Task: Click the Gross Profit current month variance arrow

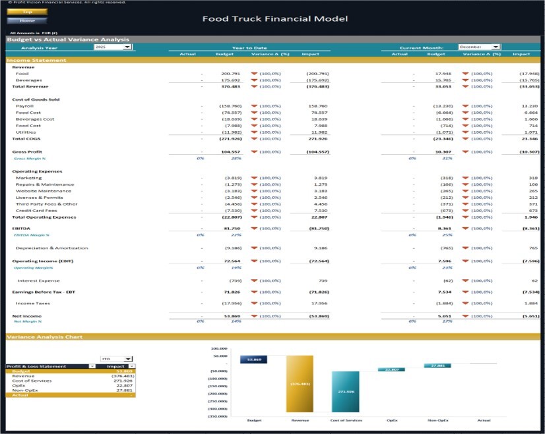Action: [465, 152]
